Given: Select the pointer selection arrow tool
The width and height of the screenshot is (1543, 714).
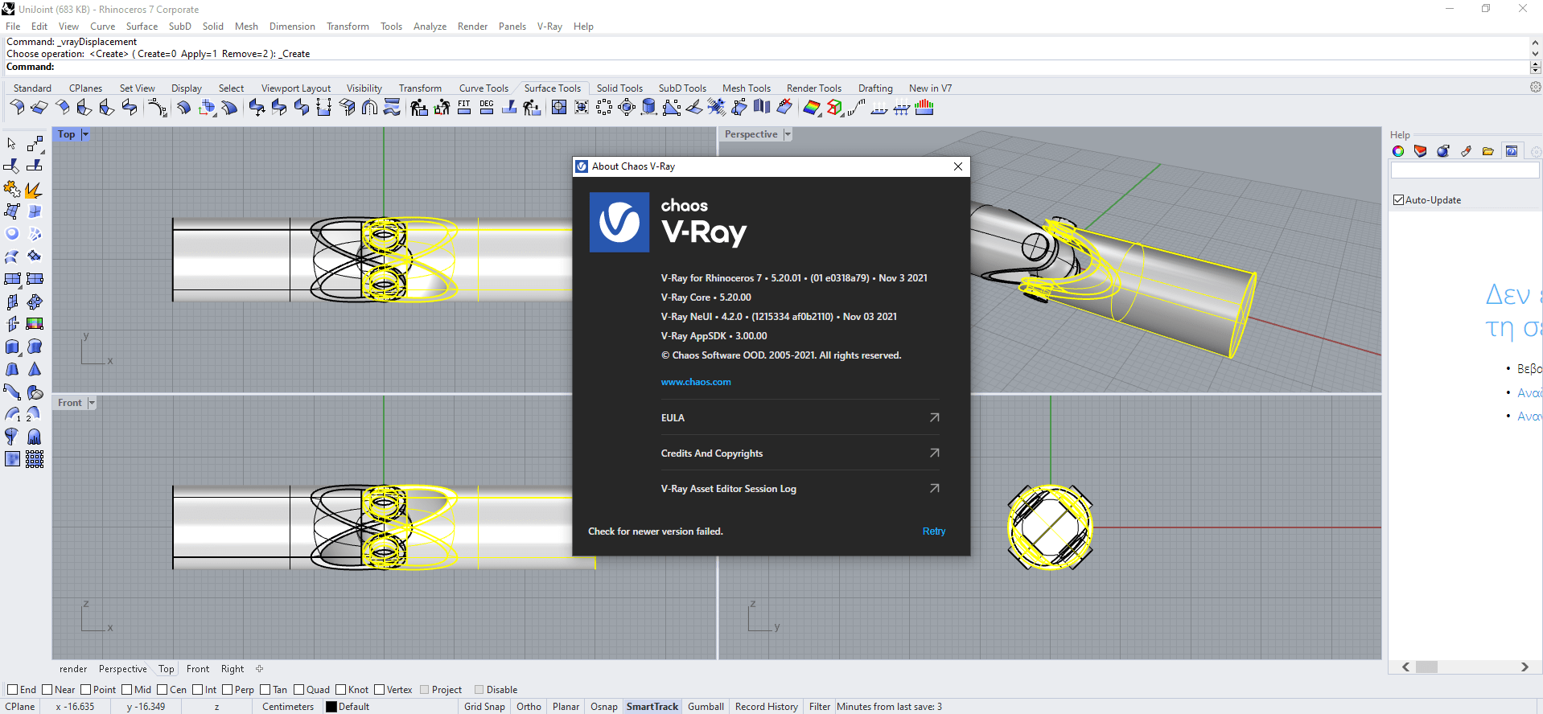Looking at the screenshot, I should point(12,144).
